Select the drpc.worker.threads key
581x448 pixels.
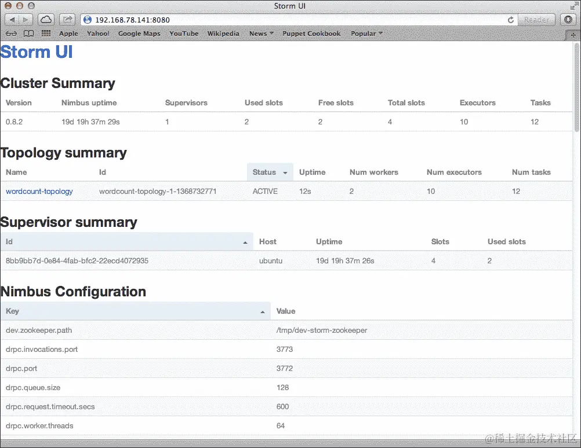click(x=39, y=426)
